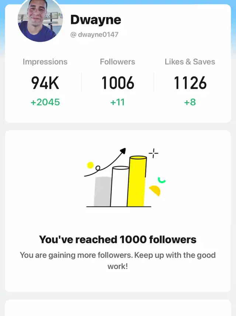
Task: Open the Dwayne display name
Action: tap(96, 20)
